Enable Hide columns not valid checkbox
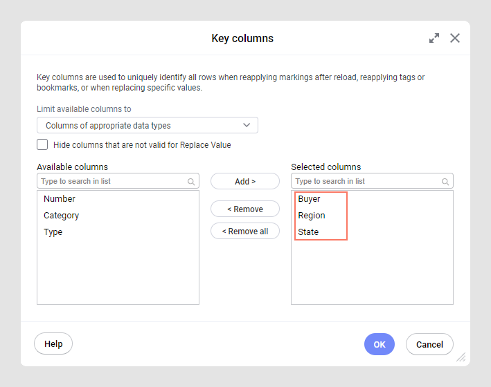 click(42, 144)
